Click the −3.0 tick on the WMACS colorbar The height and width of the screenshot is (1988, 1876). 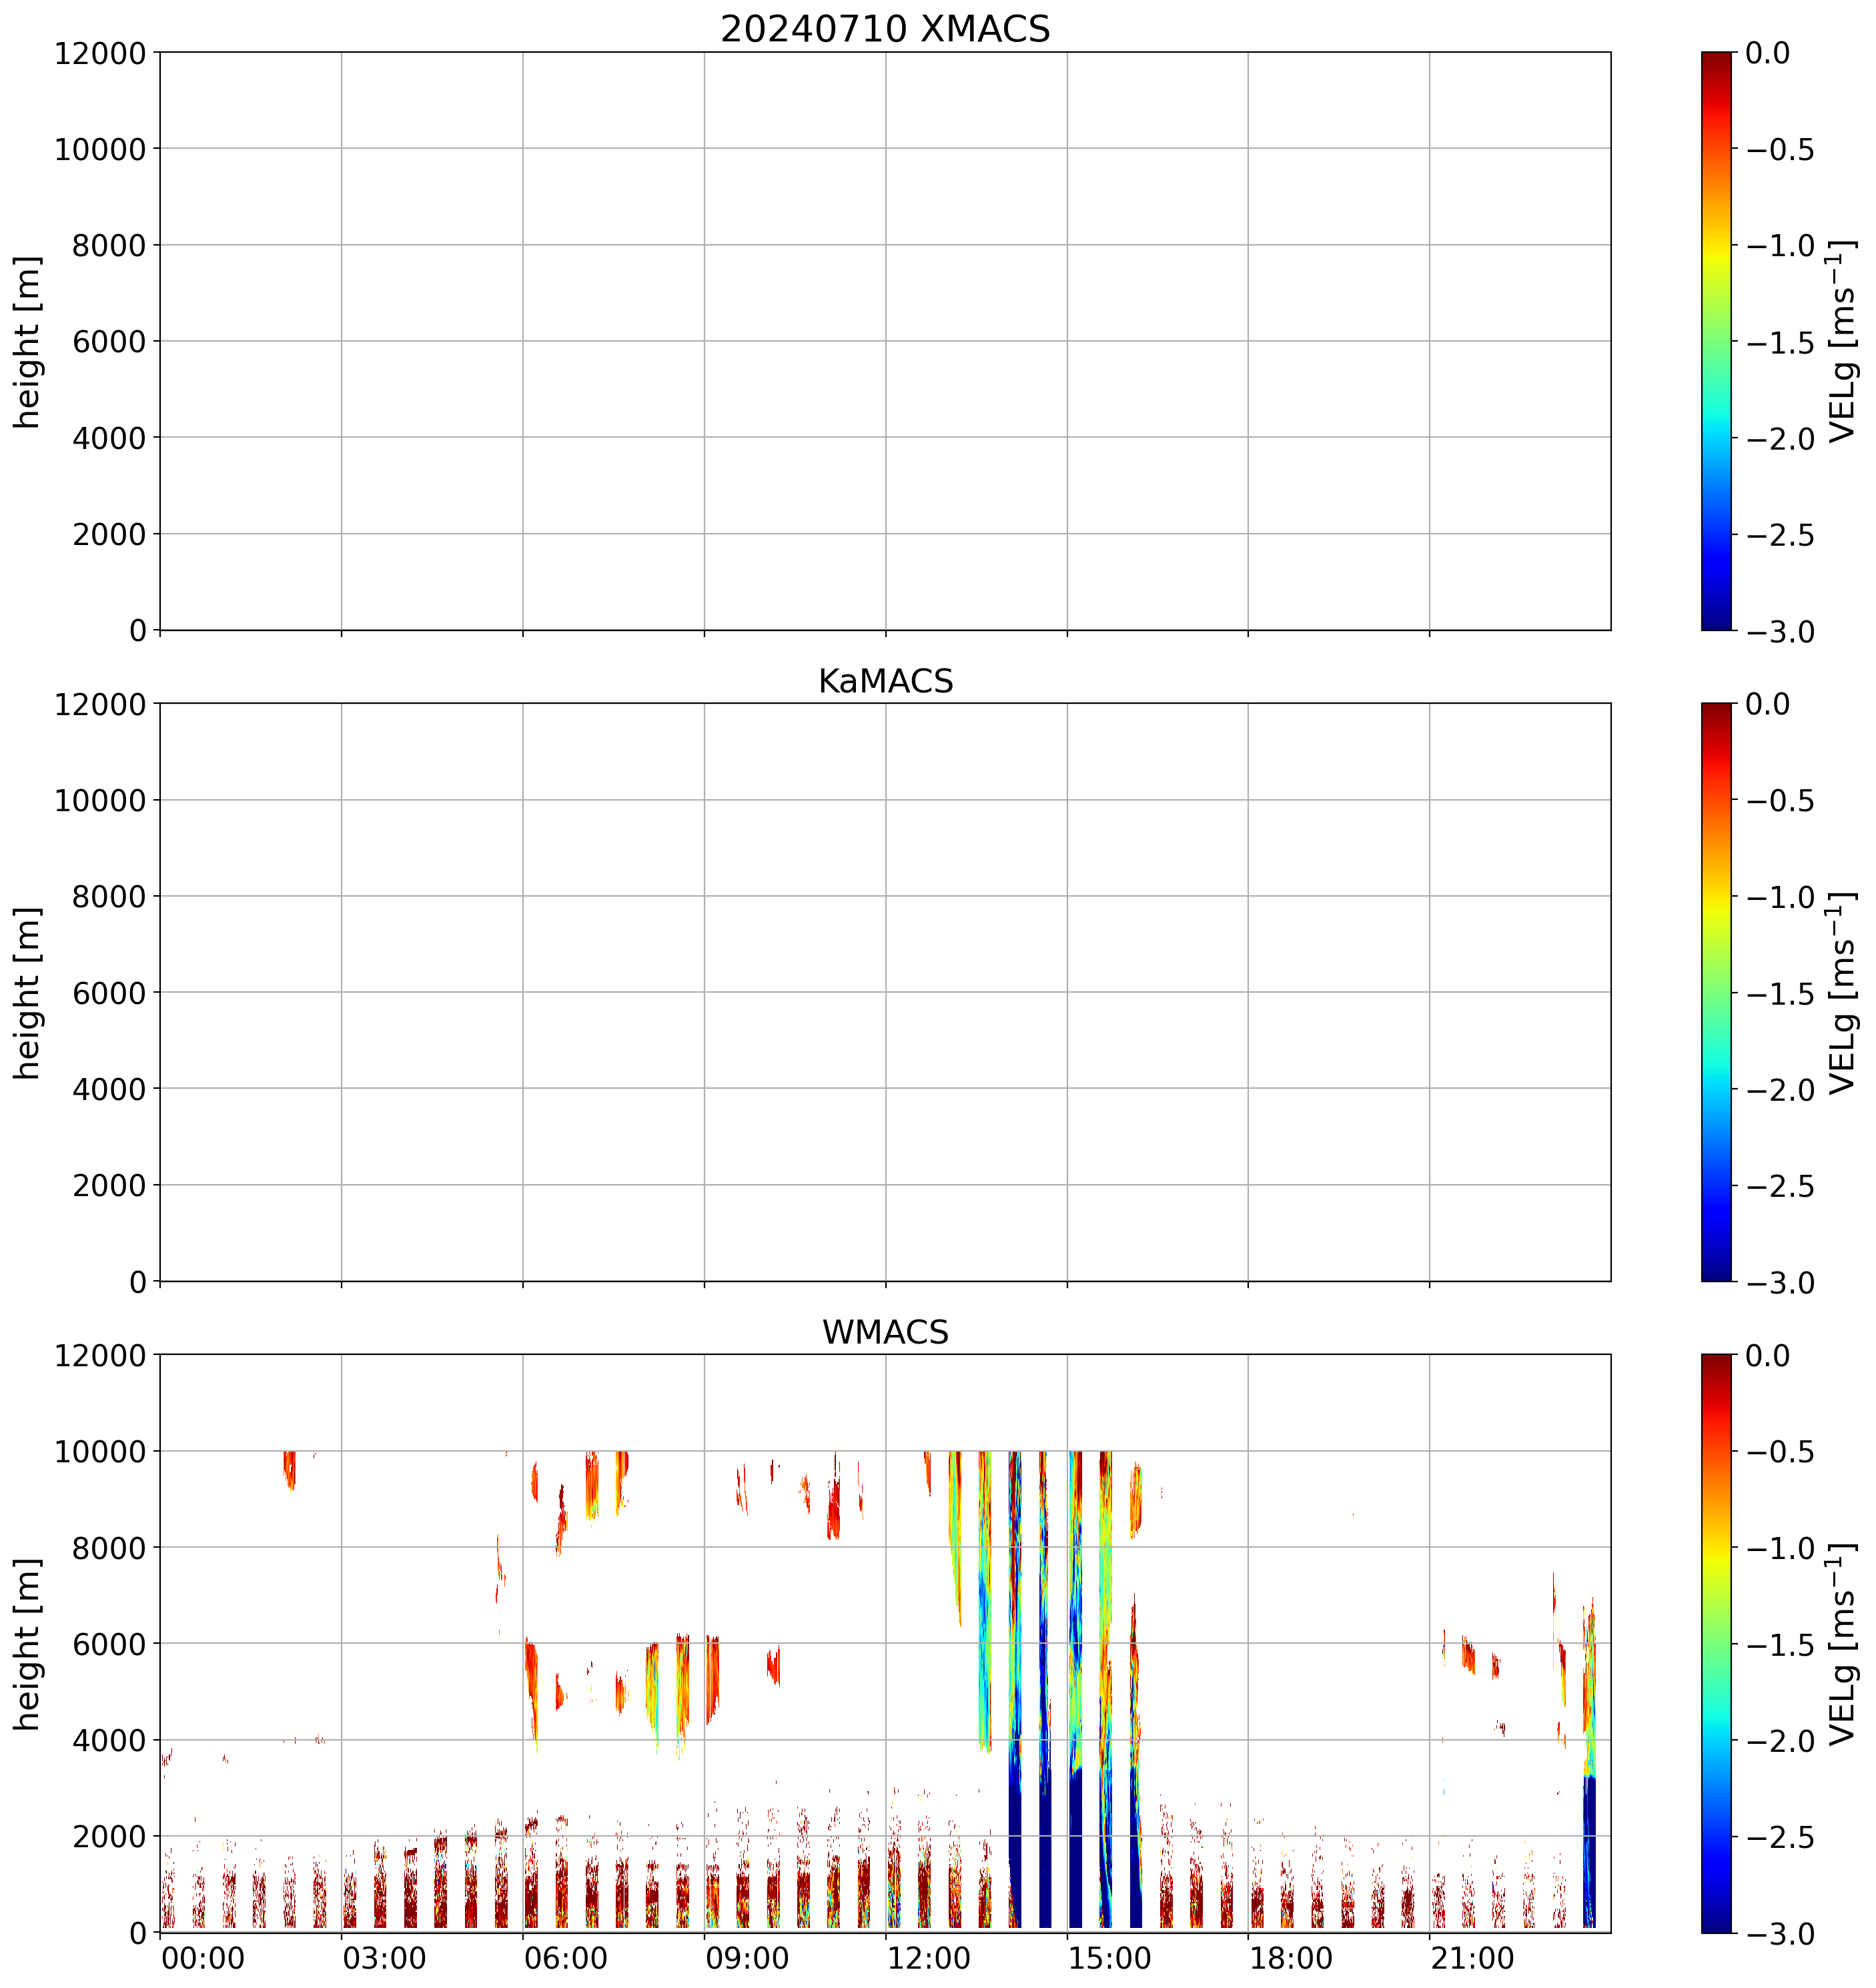coord(1781,1934)
